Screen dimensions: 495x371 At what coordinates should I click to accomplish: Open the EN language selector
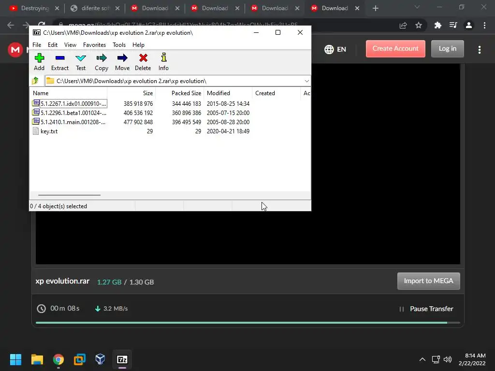[x=335, y=49]
